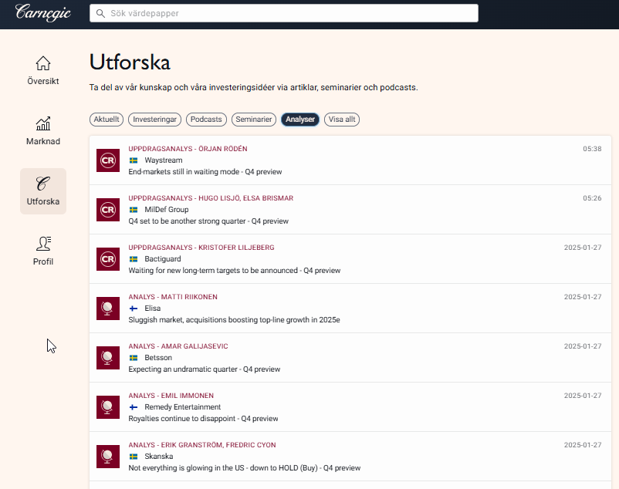619x489 pixels.
Task: Click the CR icon beside MilDef Group
Action: pos(108,210)
